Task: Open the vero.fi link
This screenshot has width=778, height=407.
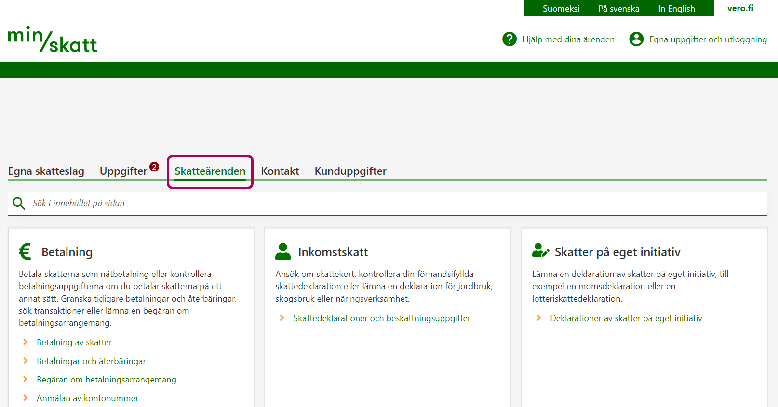Action: 740,8
